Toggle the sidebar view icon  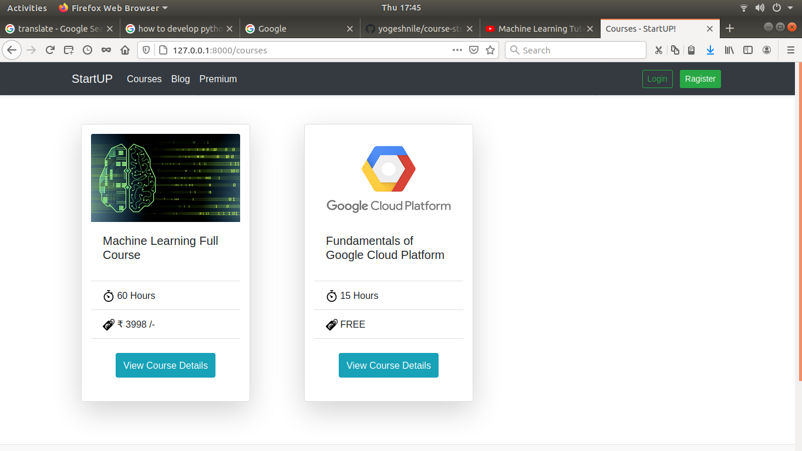click(748, 50)
